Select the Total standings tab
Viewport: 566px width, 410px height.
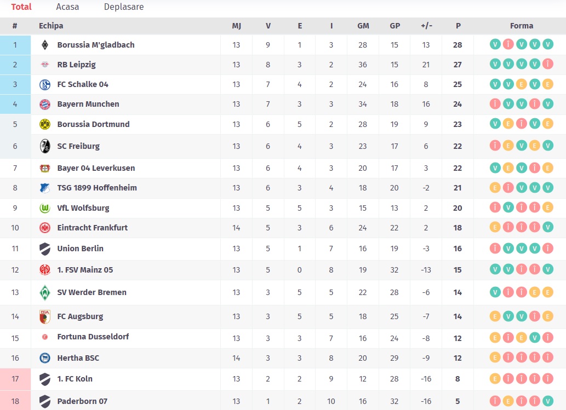(21, 7)
